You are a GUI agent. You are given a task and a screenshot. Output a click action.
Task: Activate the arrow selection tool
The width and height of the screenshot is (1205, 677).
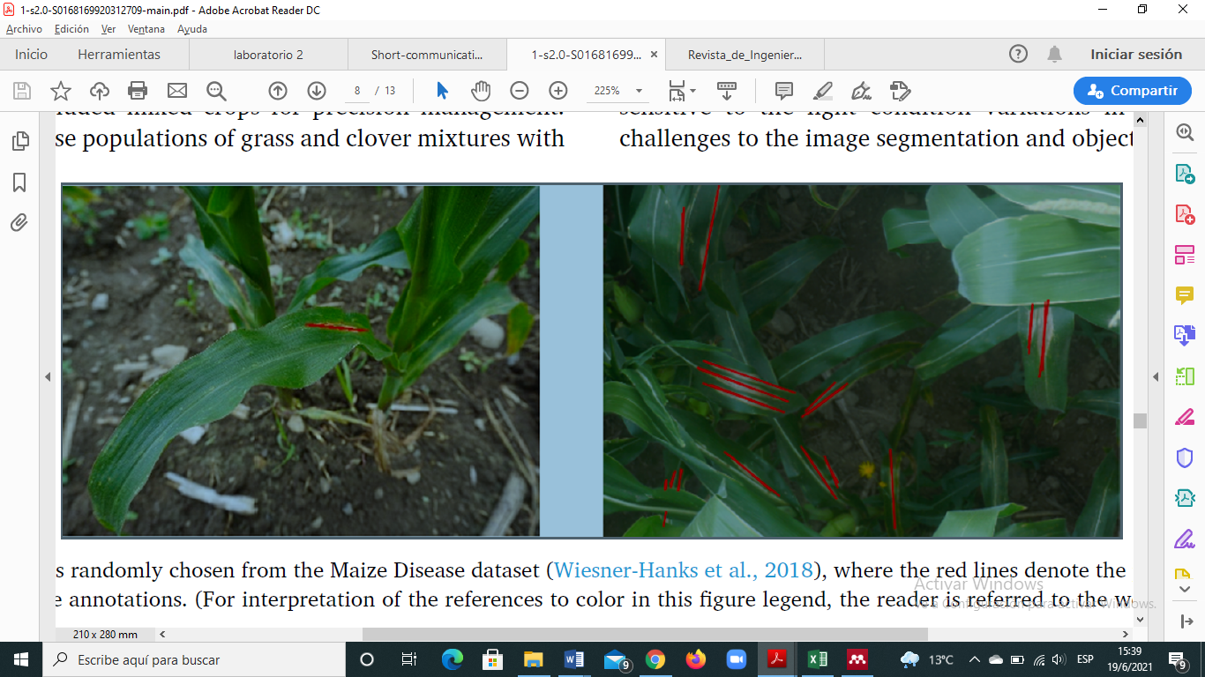click(x=442, y=91)
